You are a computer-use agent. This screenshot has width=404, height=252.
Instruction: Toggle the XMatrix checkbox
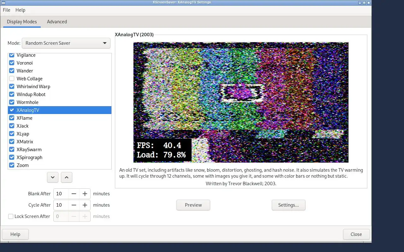[12, 142]
